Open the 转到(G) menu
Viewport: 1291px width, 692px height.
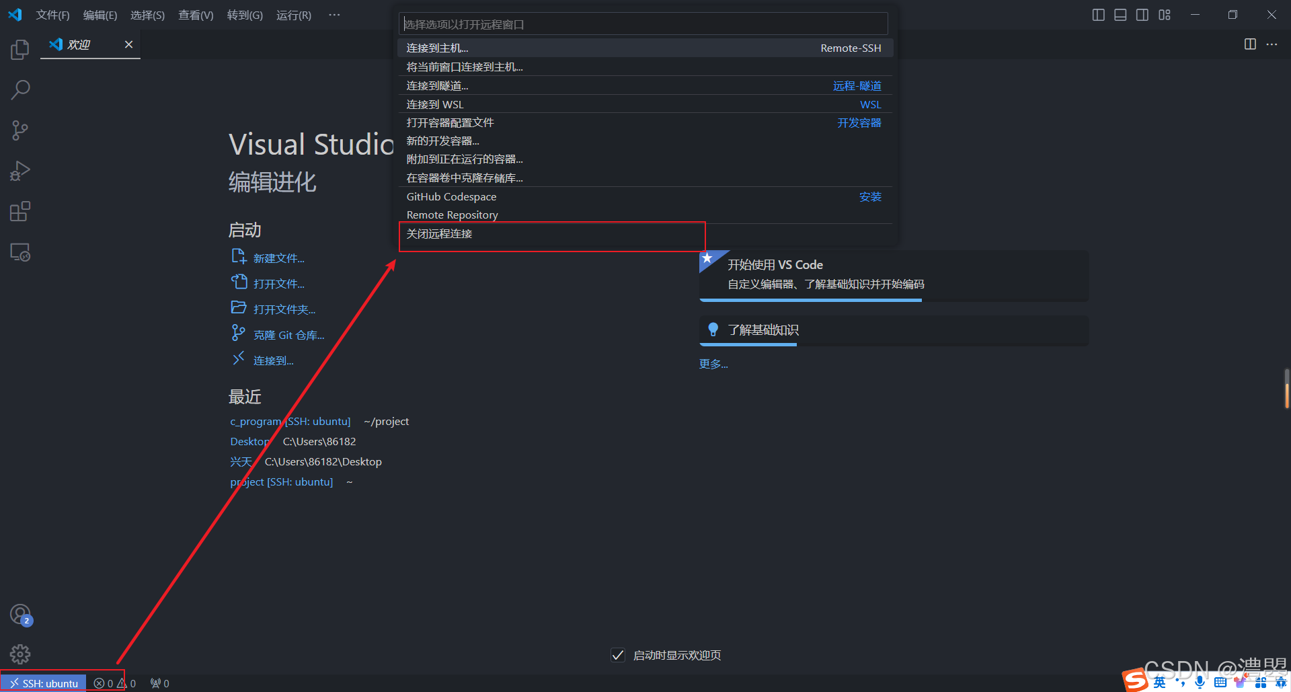pos(245,15)
